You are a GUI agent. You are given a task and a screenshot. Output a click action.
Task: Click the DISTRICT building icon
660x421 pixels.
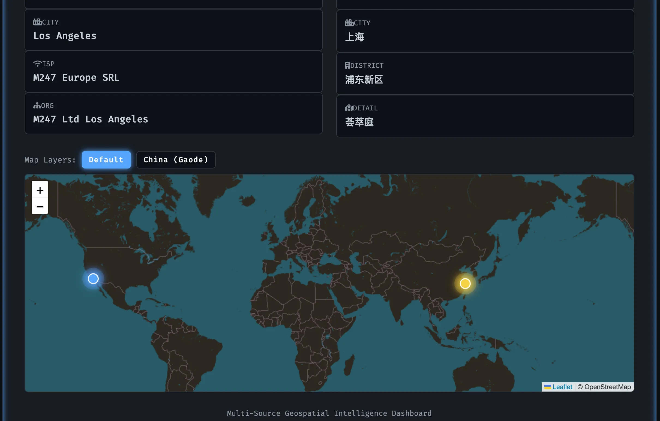pos(347,65)
